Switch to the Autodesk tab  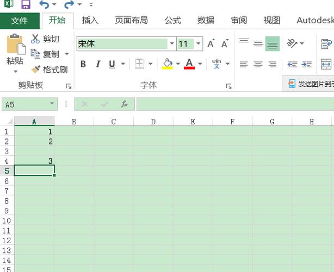[316, 21]
